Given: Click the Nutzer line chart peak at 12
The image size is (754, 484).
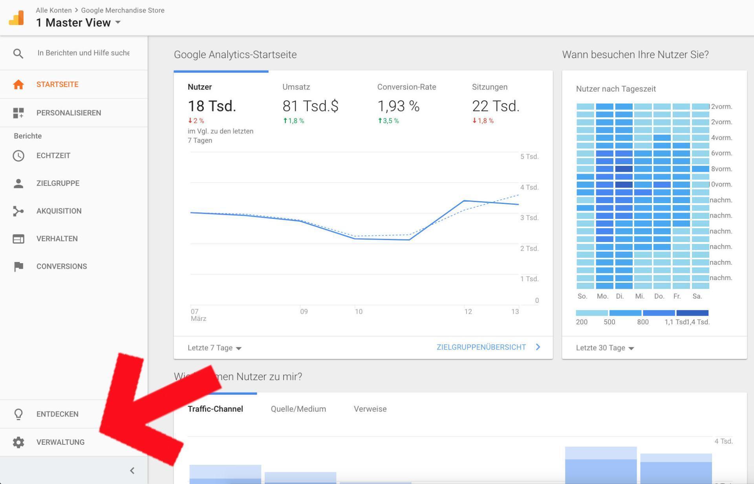Looking at the screenshot, I should pyautogui.click(x=464, y=201).
